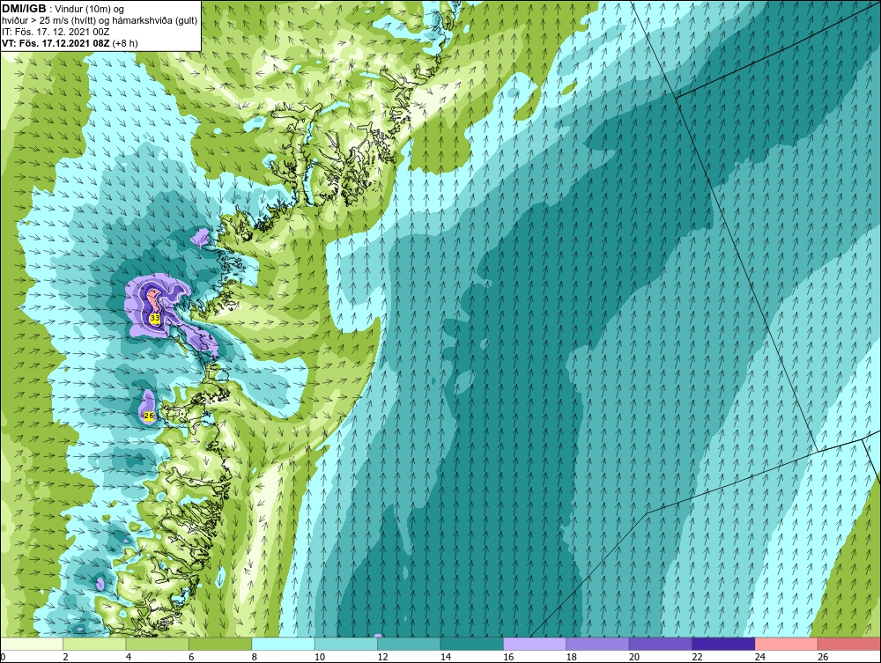
Task: Select the 16-18 m/s lavender swatch
Action: (535, 644)
